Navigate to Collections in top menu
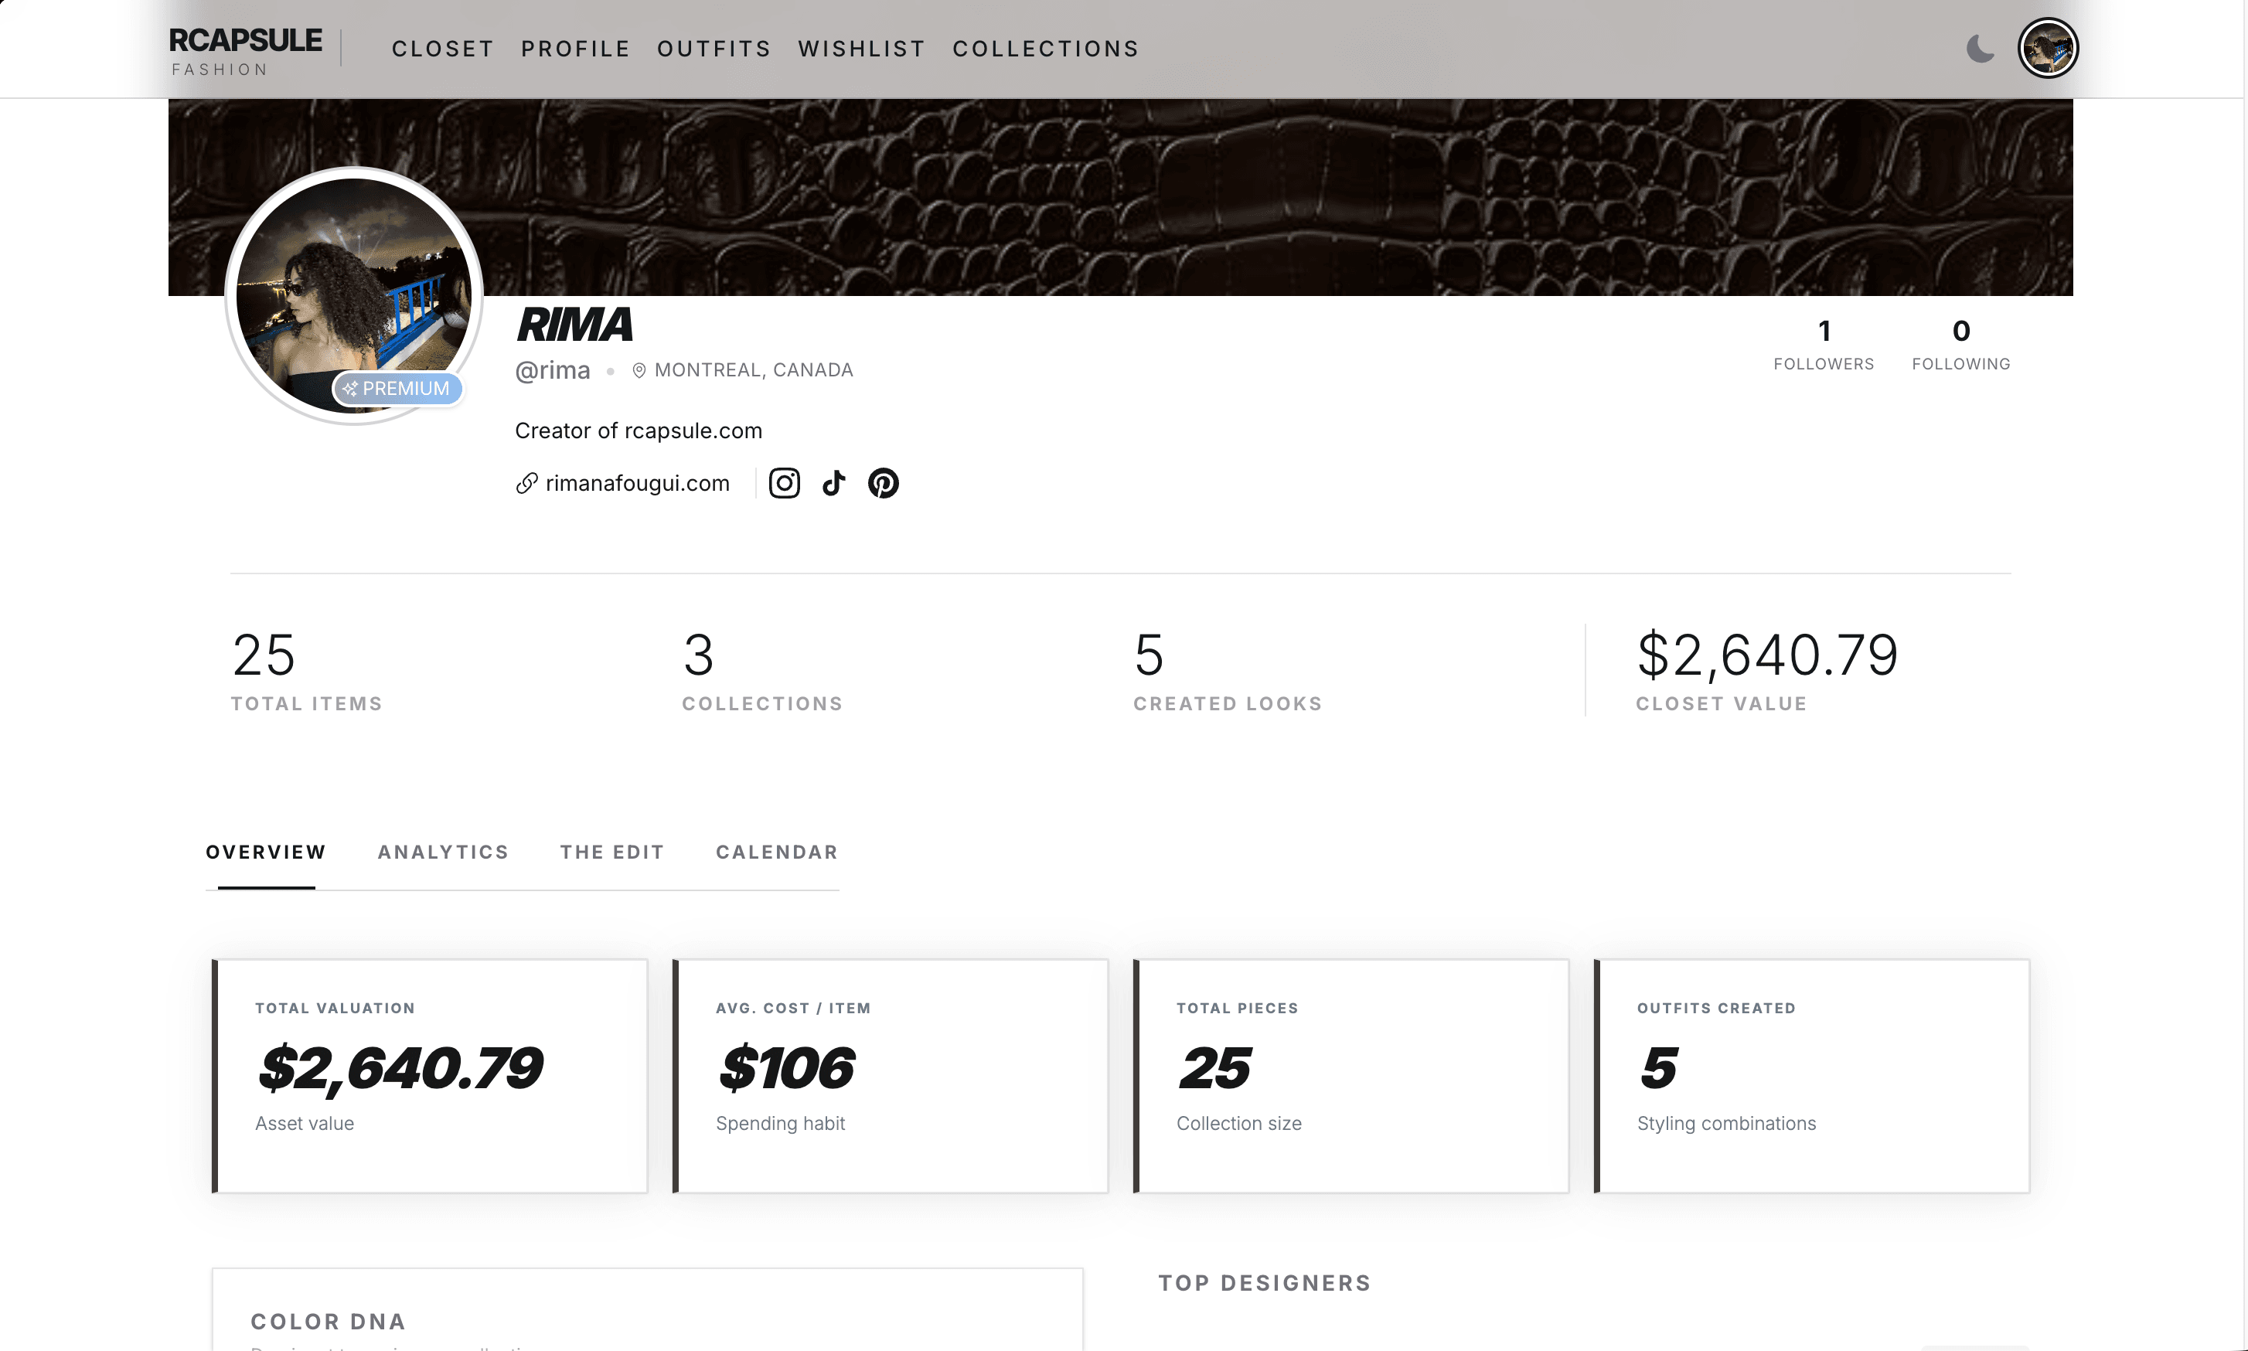2248x1351 pixels. (x=1045, y=49)
